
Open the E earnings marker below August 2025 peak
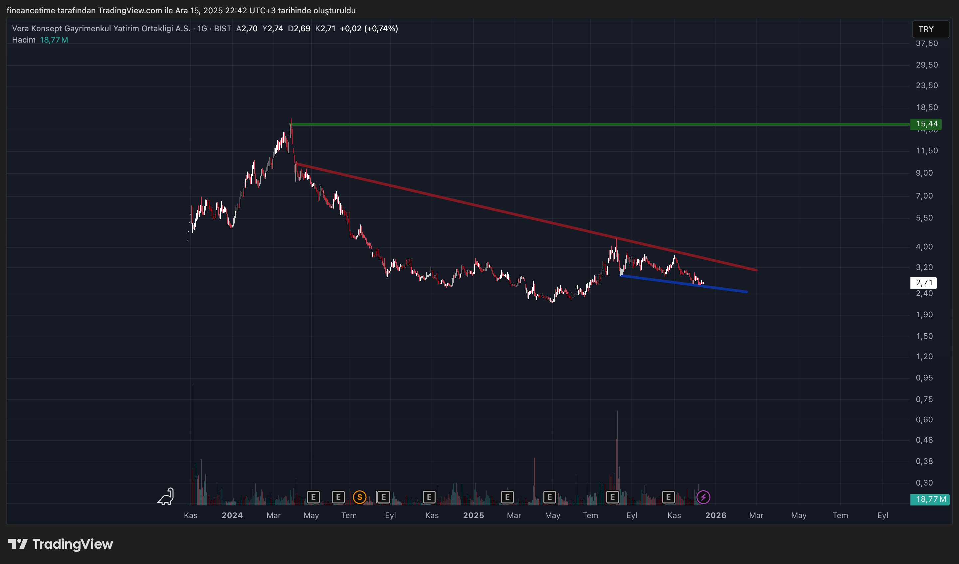pyautogui.click(x=612, y=497)
